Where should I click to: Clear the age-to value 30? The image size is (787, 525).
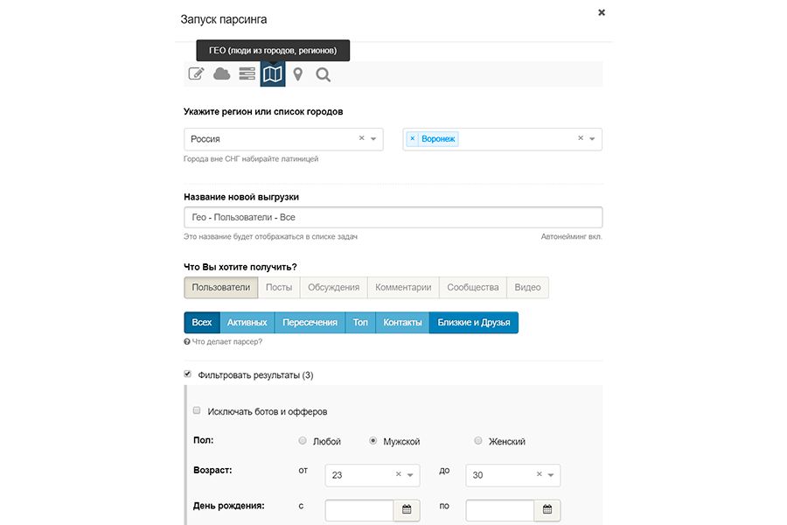539,473
